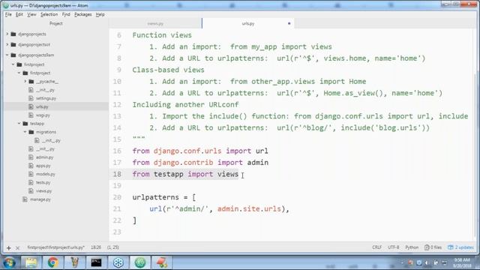Open Windows Explorer from the taskbar

click(x=31, y=262)
